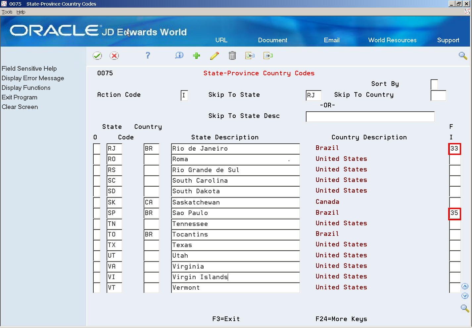Click the trash can Delete icon
This screenshot has width=472, height=328.
tap(232, 56)
